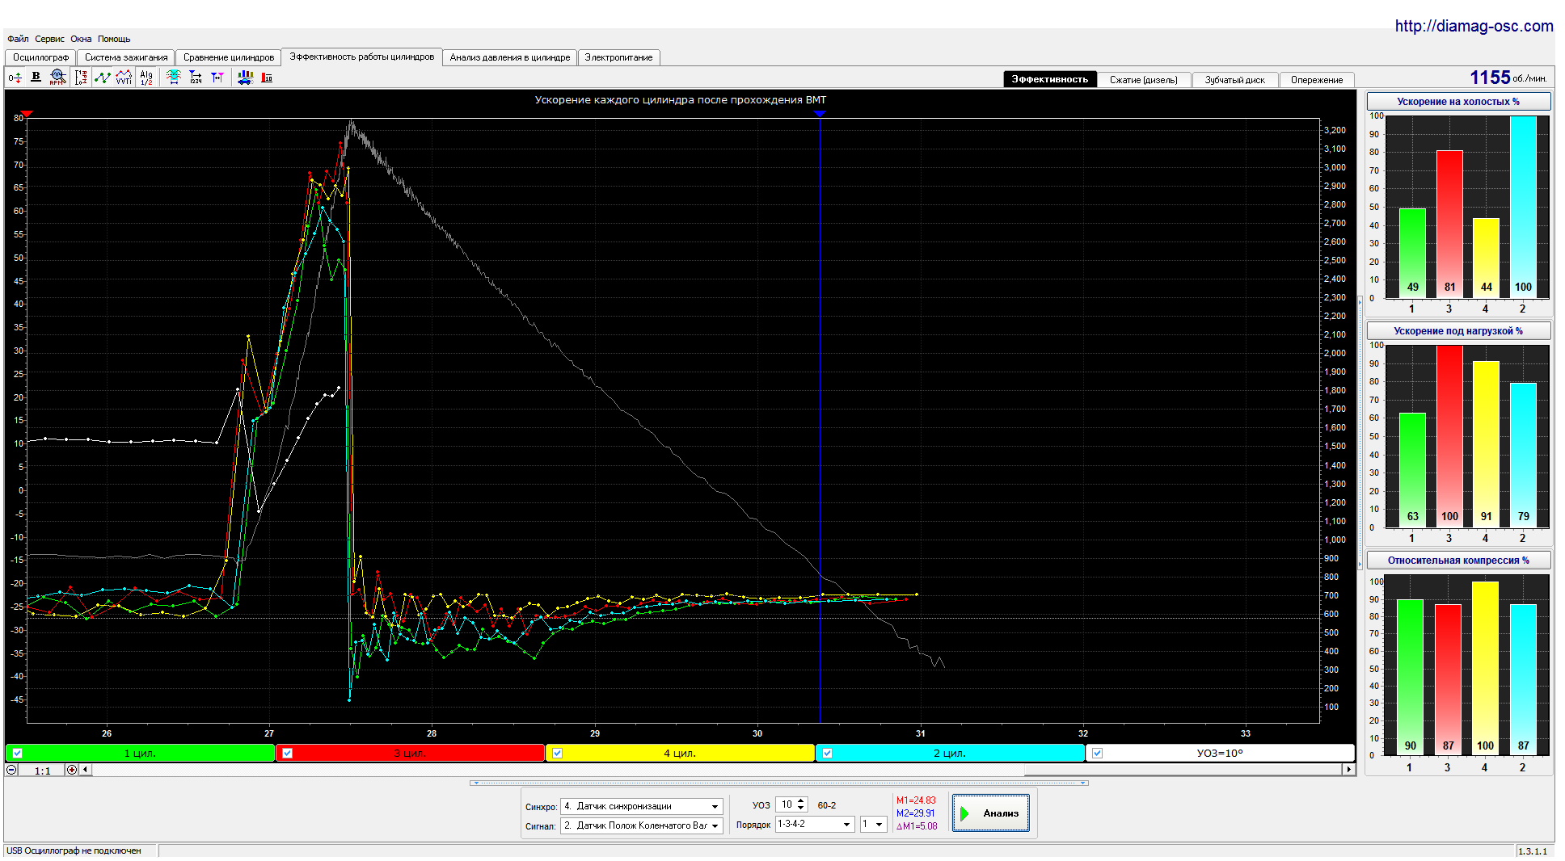Click the Анализ button
1565x861 pixels.
click(991, 813)
